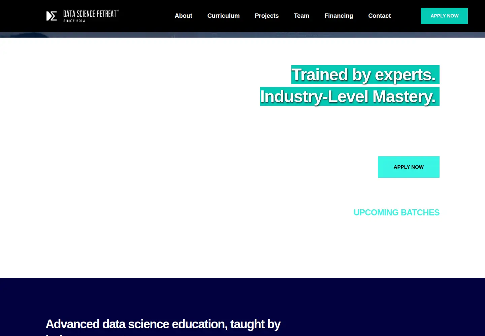Go to the Projects page
This screenshot has width=485, height=336.
tap(266, 16)
